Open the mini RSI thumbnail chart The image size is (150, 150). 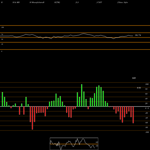pos(74,144)
